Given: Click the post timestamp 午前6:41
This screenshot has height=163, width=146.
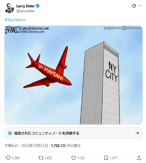Looking at the screenshot, I should [x=11, y=146].
